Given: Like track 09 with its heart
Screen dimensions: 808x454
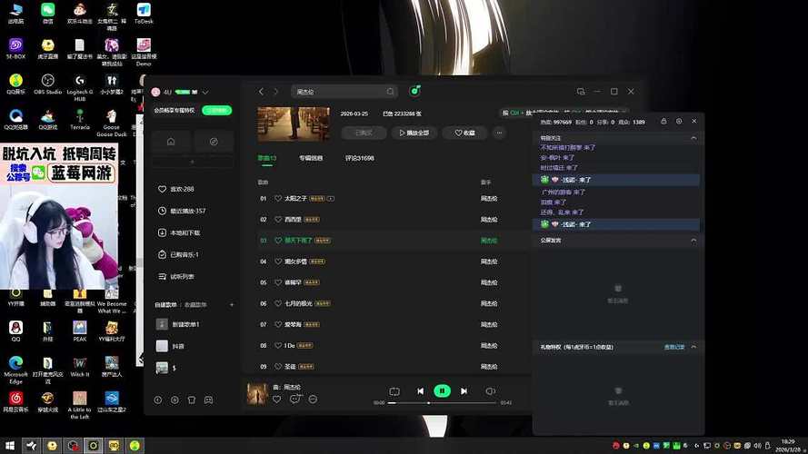Looking at the screenshot, I should click(278, 367).
